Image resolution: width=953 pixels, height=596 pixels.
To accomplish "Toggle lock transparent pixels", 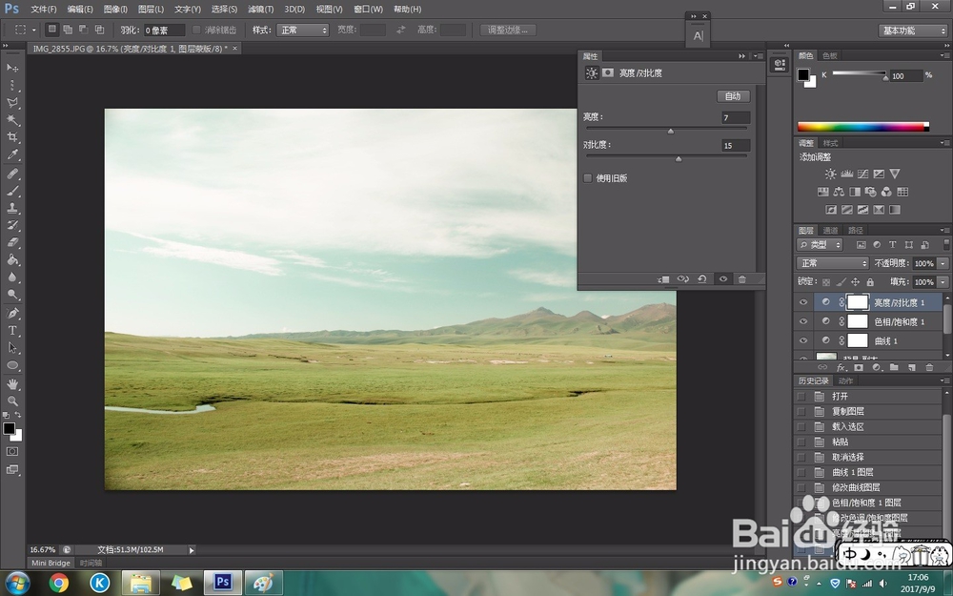I will coord(826,282).
